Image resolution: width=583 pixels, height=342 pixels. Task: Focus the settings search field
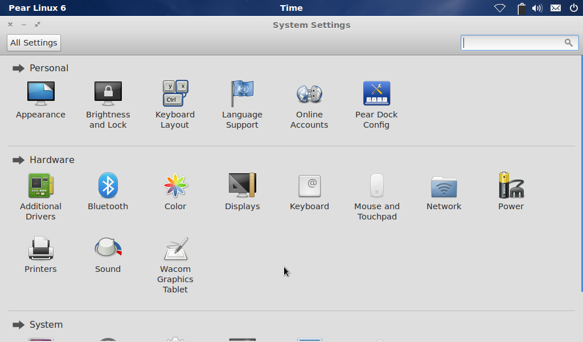pos(519,43)
